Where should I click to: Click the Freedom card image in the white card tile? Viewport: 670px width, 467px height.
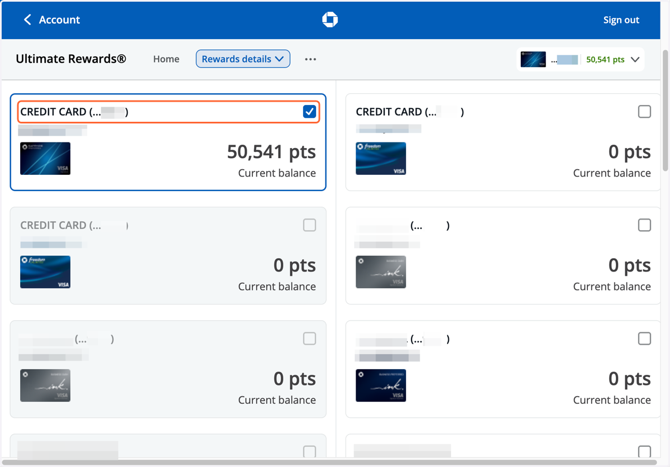381,159
